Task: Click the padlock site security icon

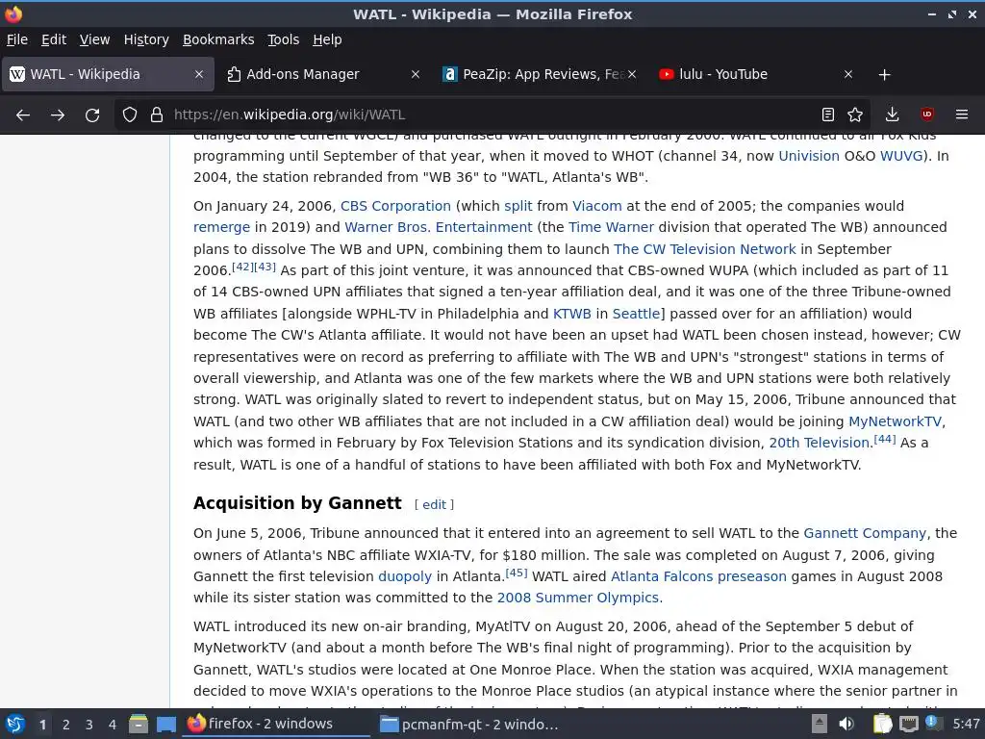Action: click(x=157, y=115)
